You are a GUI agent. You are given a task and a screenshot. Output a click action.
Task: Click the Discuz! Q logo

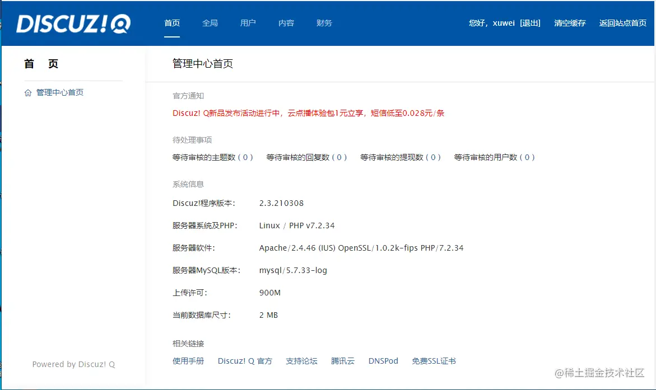pos(73,24)
